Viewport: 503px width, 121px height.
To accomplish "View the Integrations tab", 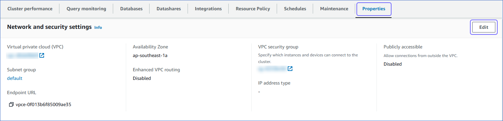I will pyautogui.click(x=208, y=9).
